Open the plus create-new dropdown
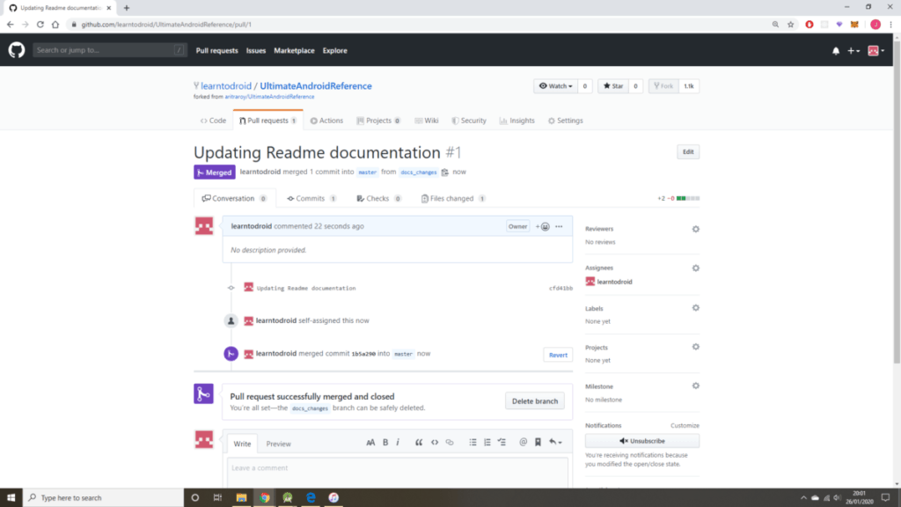901x507 pixels. [853, 51]
